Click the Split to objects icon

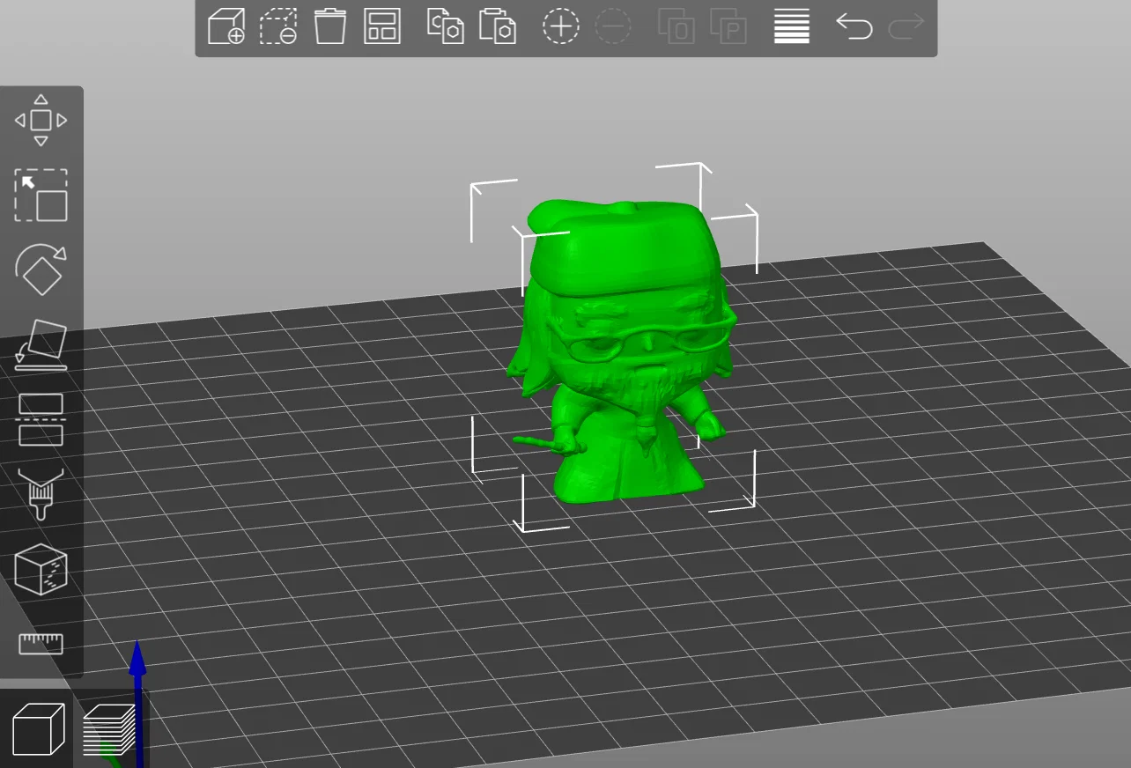coord(676,26)
